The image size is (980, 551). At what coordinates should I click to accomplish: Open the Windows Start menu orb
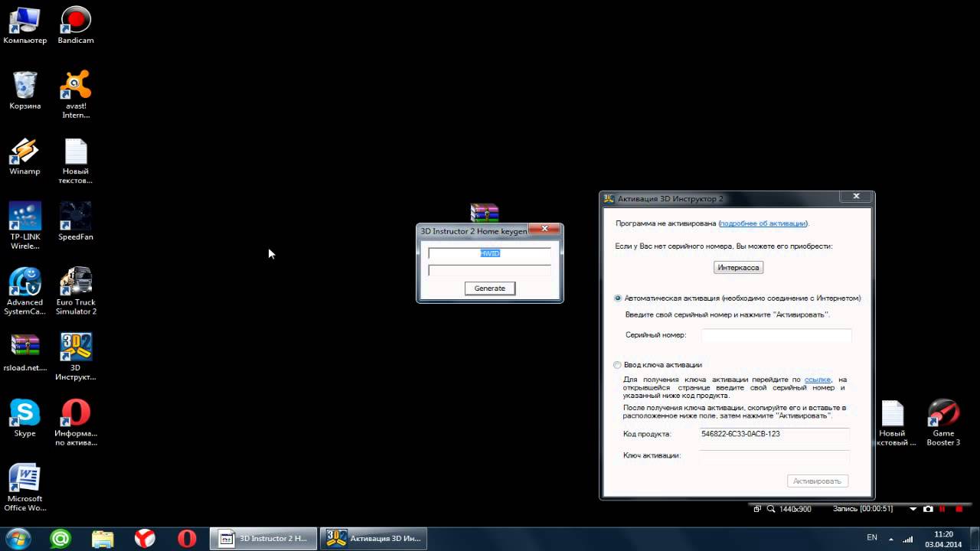(x=18, y=538)
